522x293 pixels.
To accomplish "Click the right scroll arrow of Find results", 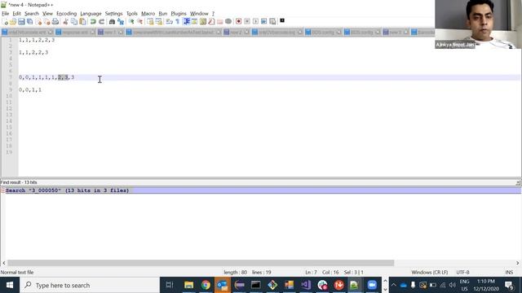I will [x=518, y=263].
